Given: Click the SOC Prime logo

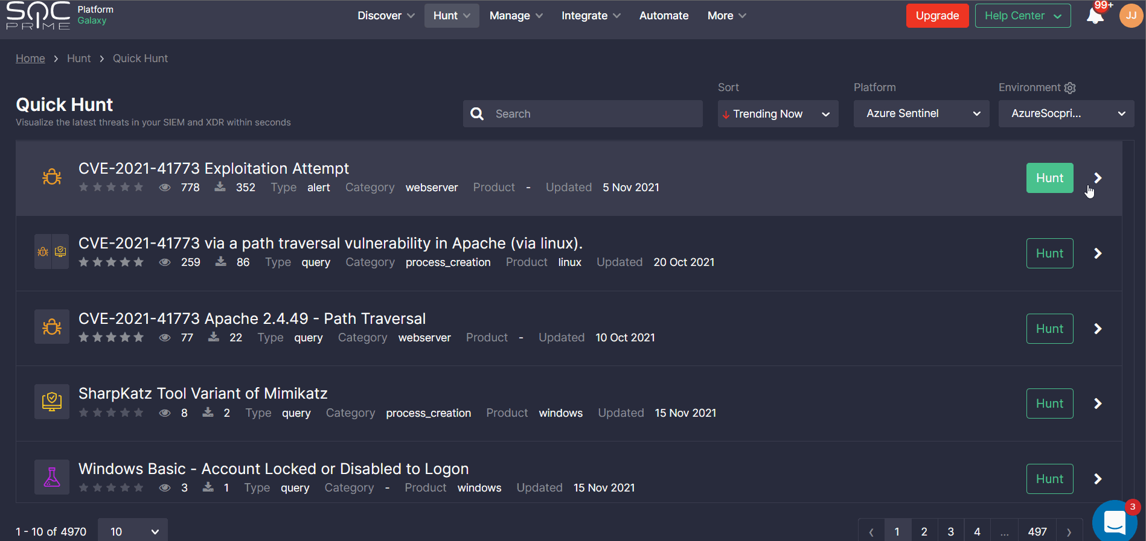Looking at the screenshot, I should click(38, 16).
